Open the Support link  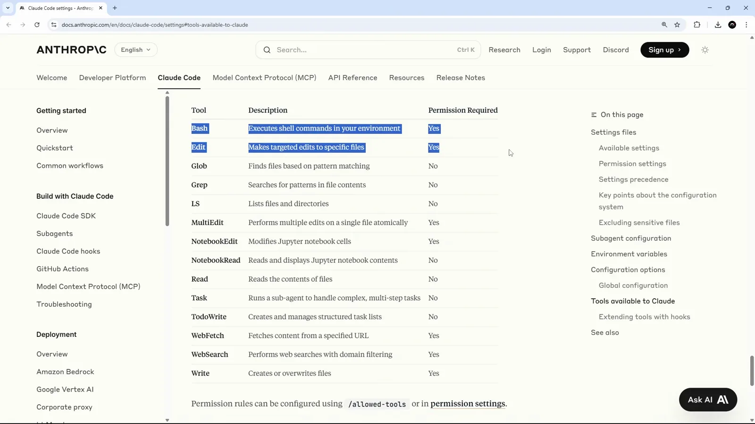click(577, 49)
